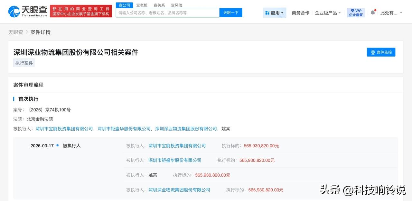Expand the 此处有... dropdown
412x201 pixels.
click(x=391, y=13)
